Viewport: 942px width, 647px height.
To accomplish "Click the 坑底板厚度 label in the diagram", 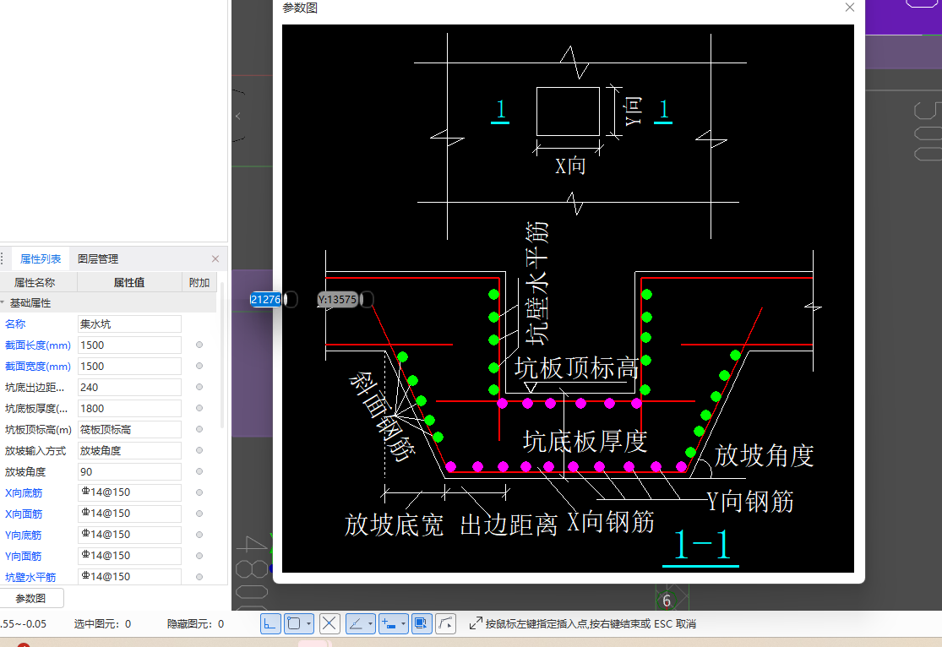I will [x=585, y=441].
